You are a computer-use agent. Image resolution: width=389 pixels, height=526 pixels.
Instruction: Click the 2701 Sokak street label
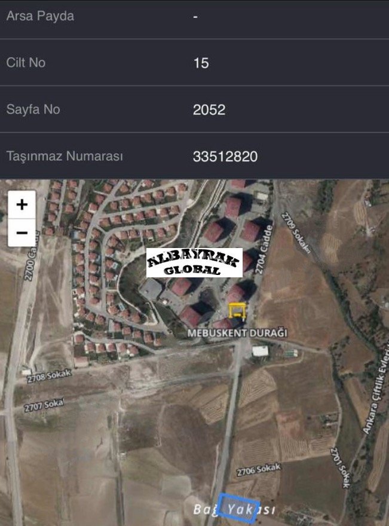pyautogui.click(x=341, y=467)
